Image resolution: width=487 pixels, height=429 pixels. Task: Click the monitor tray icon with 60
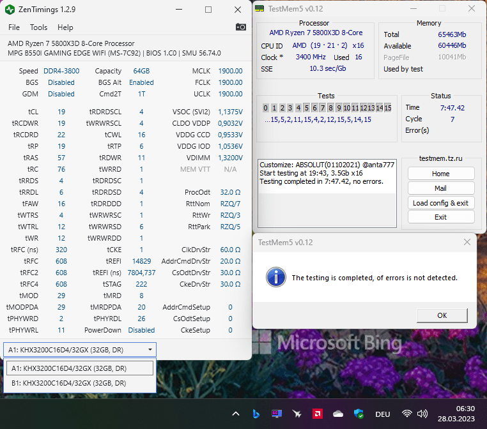click(277, 414)
